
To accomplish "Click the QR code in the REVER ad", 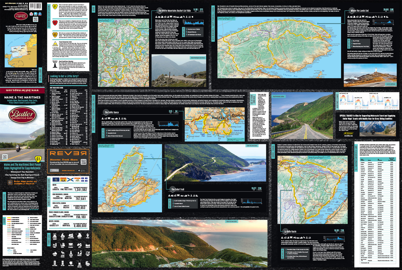I will [x=83, y=162].
